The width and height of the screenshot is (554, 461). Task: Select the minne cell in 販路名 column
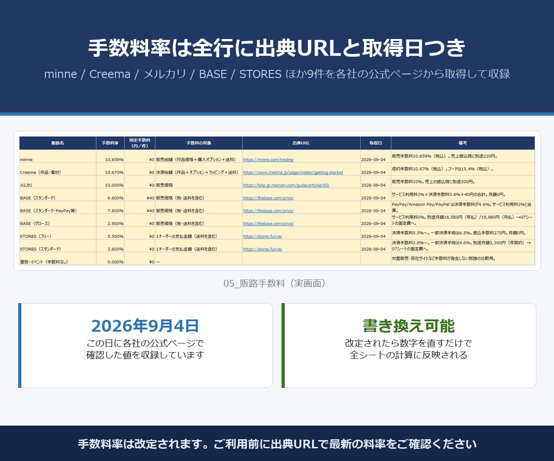58,156
